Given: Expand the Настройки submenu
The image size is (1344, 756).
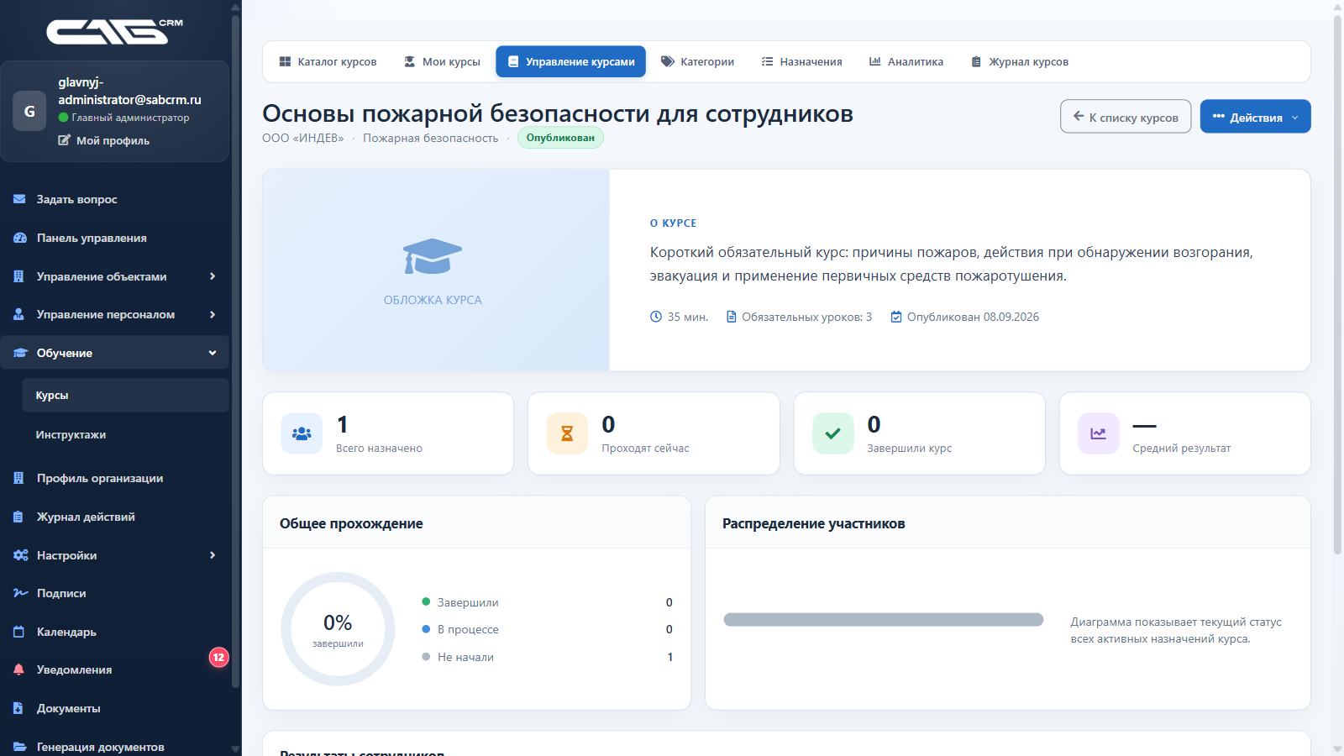Looking at the screenshot, I should pyautogui.click(x=213, y=555).
